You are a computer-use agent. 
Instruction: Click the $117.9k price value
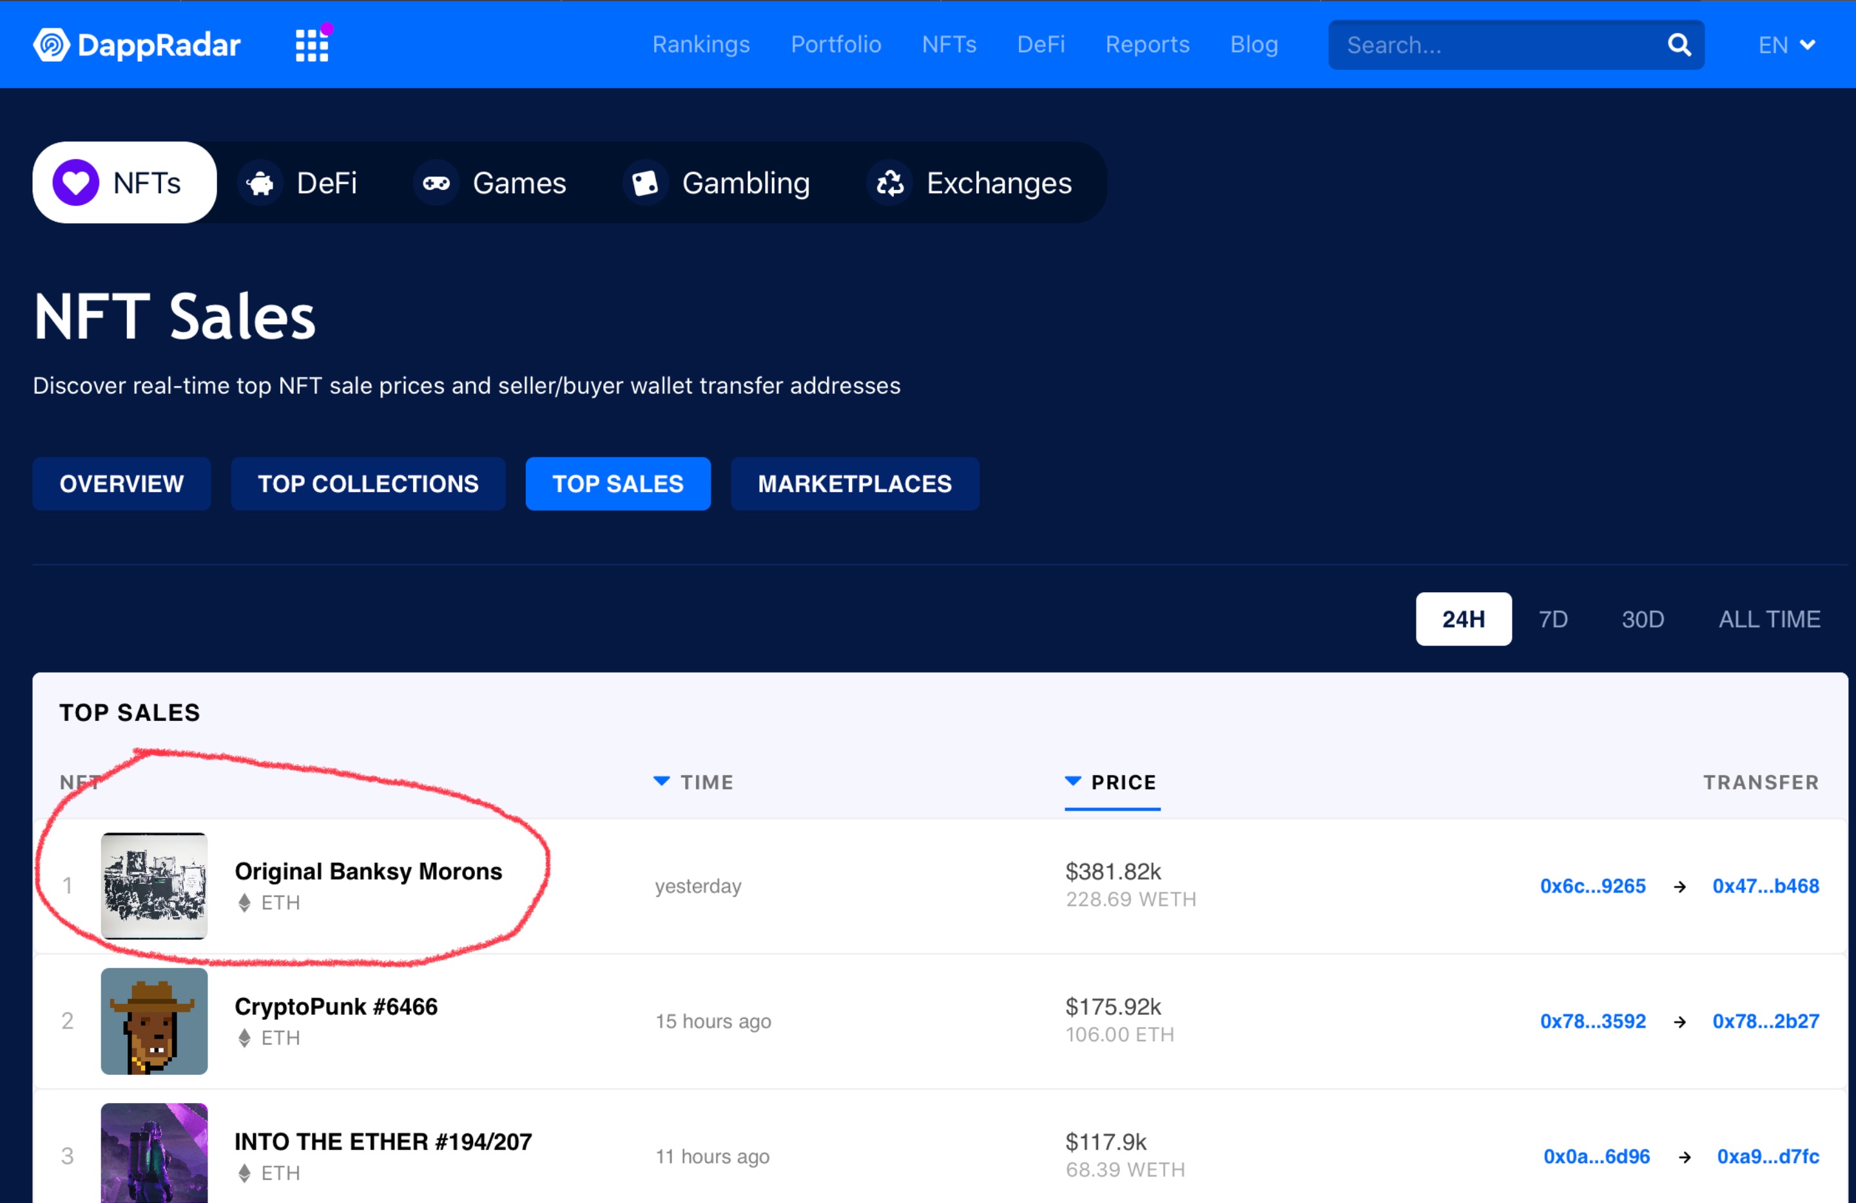tap(1106, 1141)
